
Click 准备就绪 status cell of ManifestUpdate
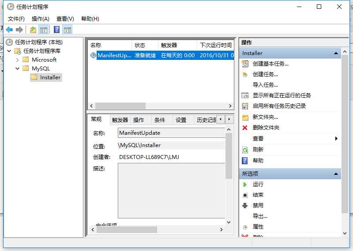click(x=145, y=55)
